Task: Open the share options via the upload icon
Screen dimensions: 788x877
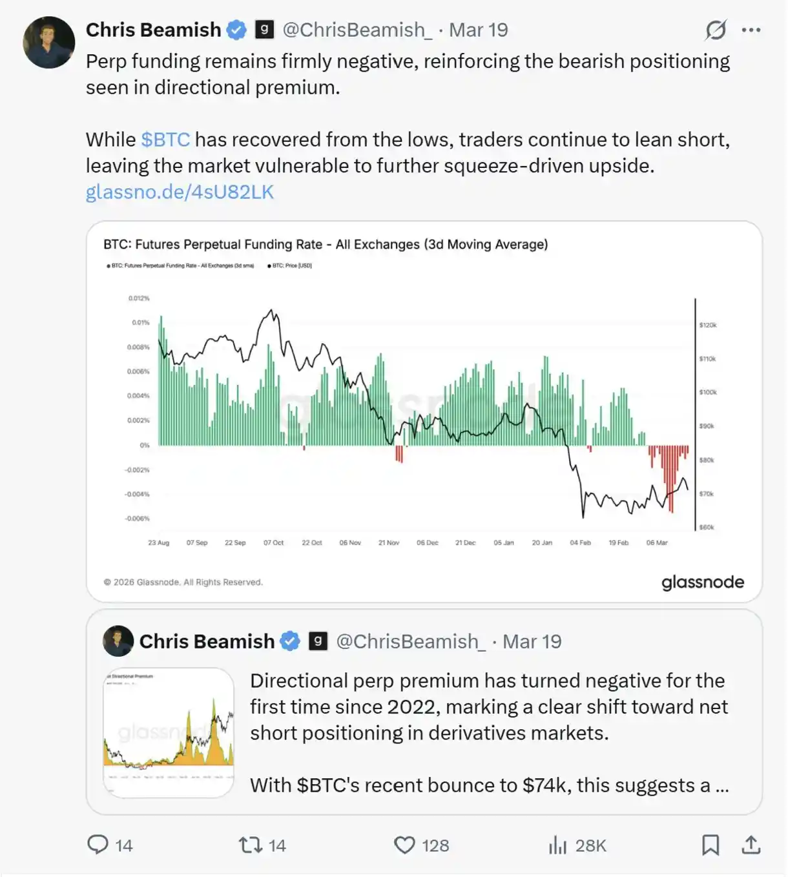Action: 749,845
